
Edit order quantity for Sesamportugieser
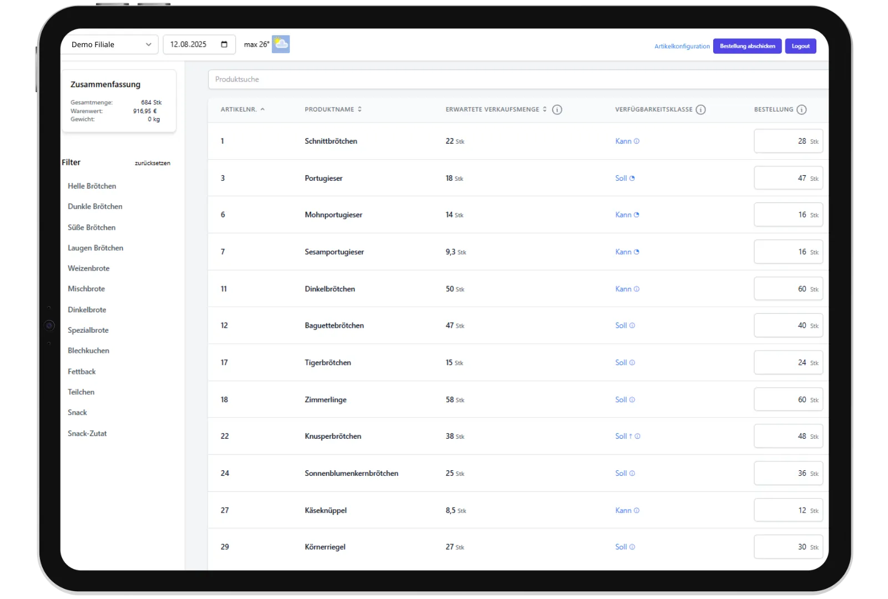pos(788,252)
